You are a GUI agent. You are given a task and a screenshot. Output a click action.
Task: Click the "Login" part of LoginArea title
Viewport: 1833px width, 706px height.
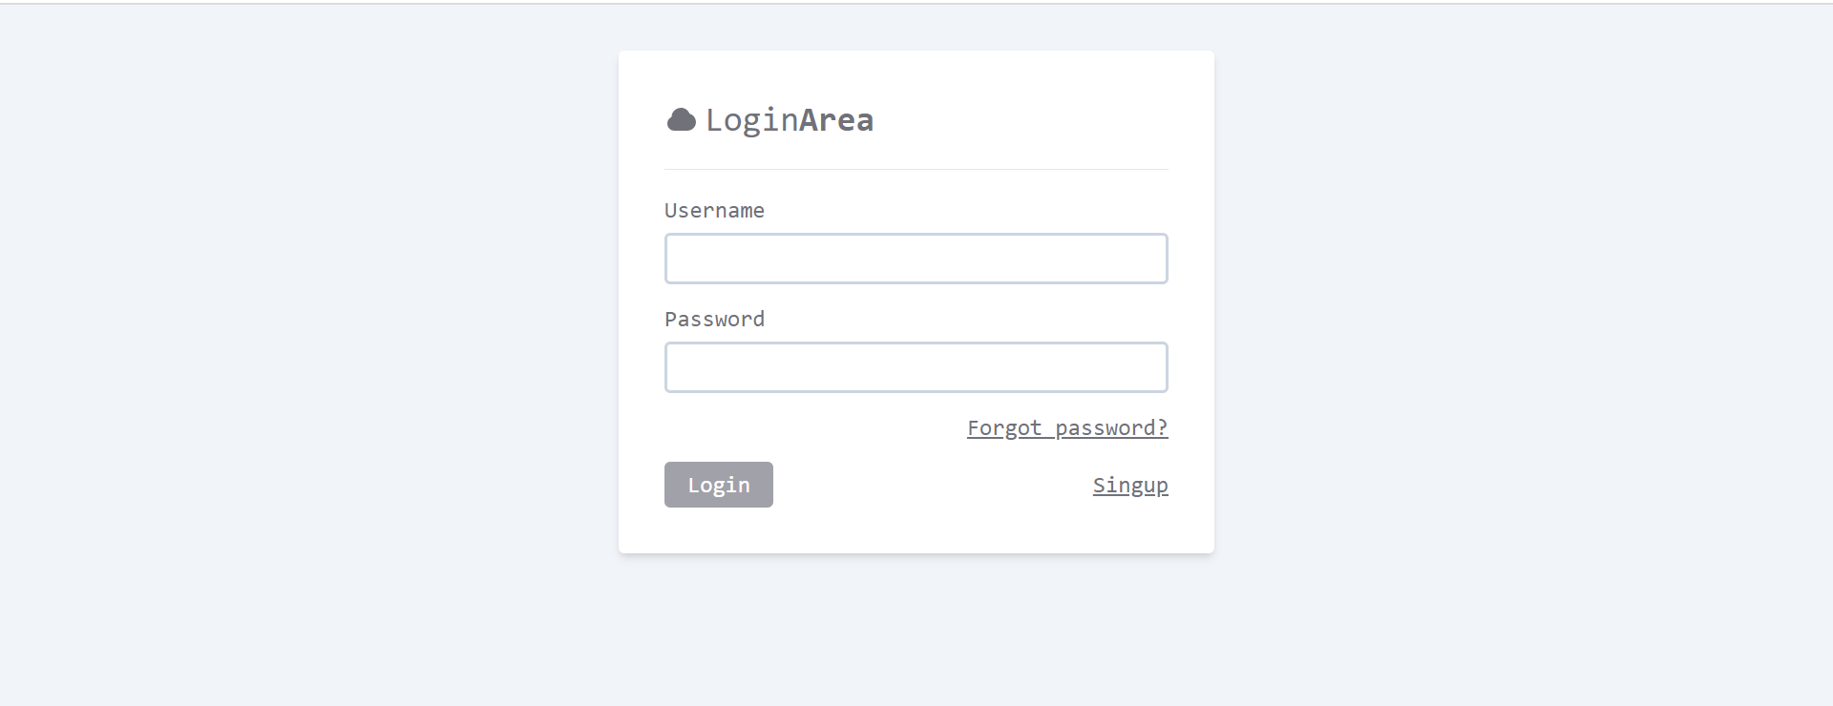pos(752,120)
